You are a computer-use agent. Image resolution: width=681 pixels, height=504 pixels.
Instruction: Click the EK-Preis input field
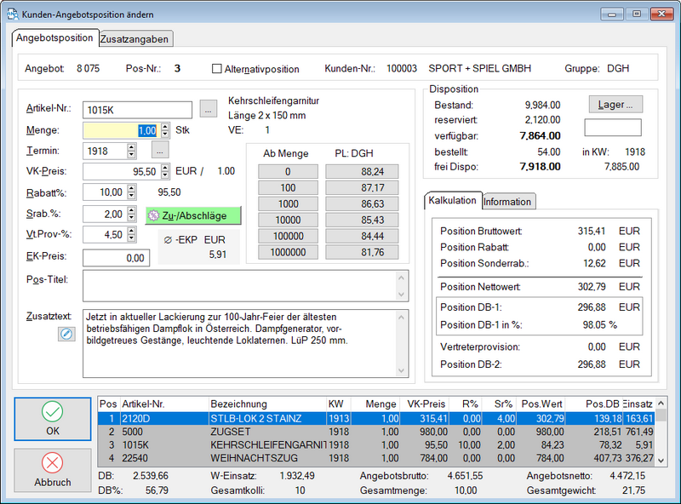(116, 257)
